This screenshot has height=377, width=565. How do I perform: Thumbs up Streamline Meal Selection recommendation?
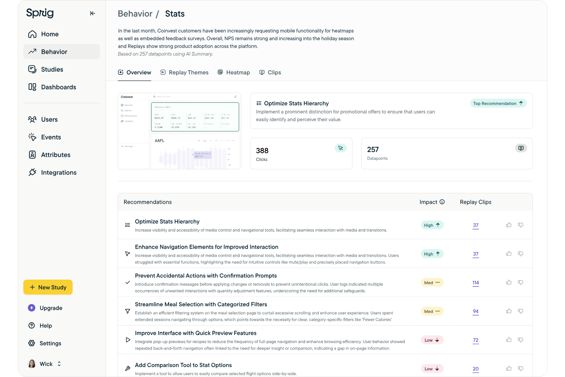tap(509, 311)
